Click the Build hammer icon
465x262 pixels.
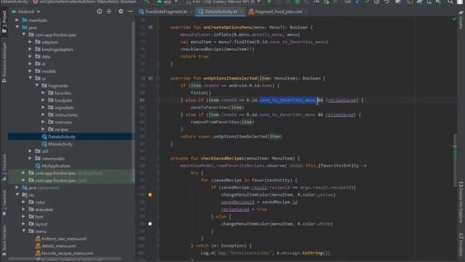147,1
